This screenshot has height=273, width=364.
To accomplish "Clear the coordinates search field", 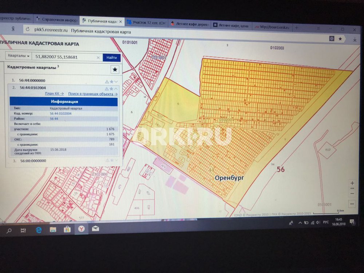I will click(98, 58).
